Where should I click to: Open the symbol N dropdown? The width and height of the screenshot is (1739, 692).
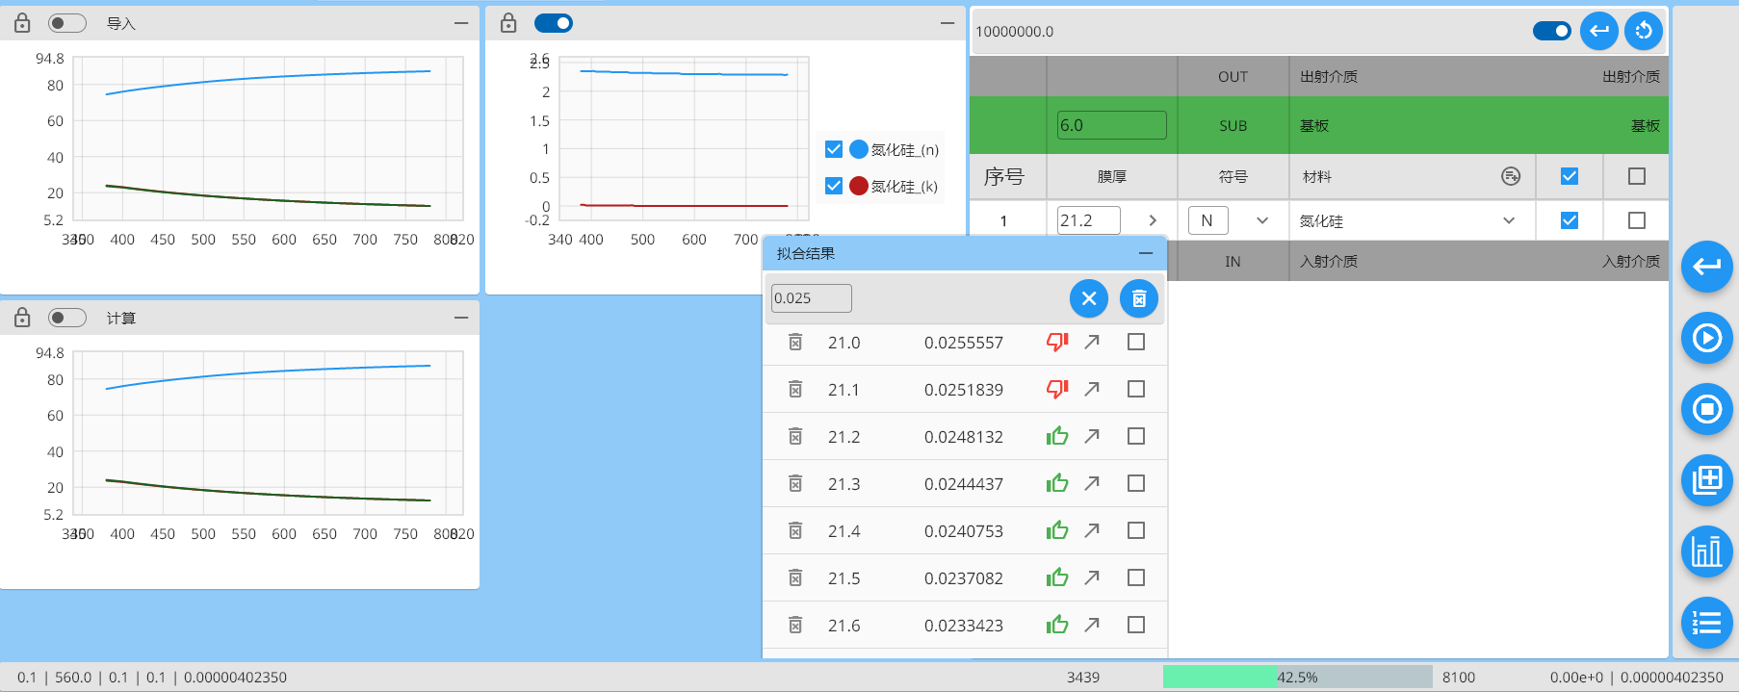click(1262, 220)
